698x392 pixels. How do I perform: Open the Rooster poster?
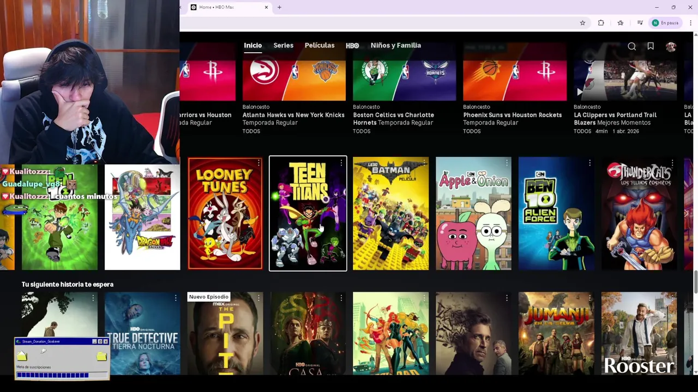[x=639, y=333]
